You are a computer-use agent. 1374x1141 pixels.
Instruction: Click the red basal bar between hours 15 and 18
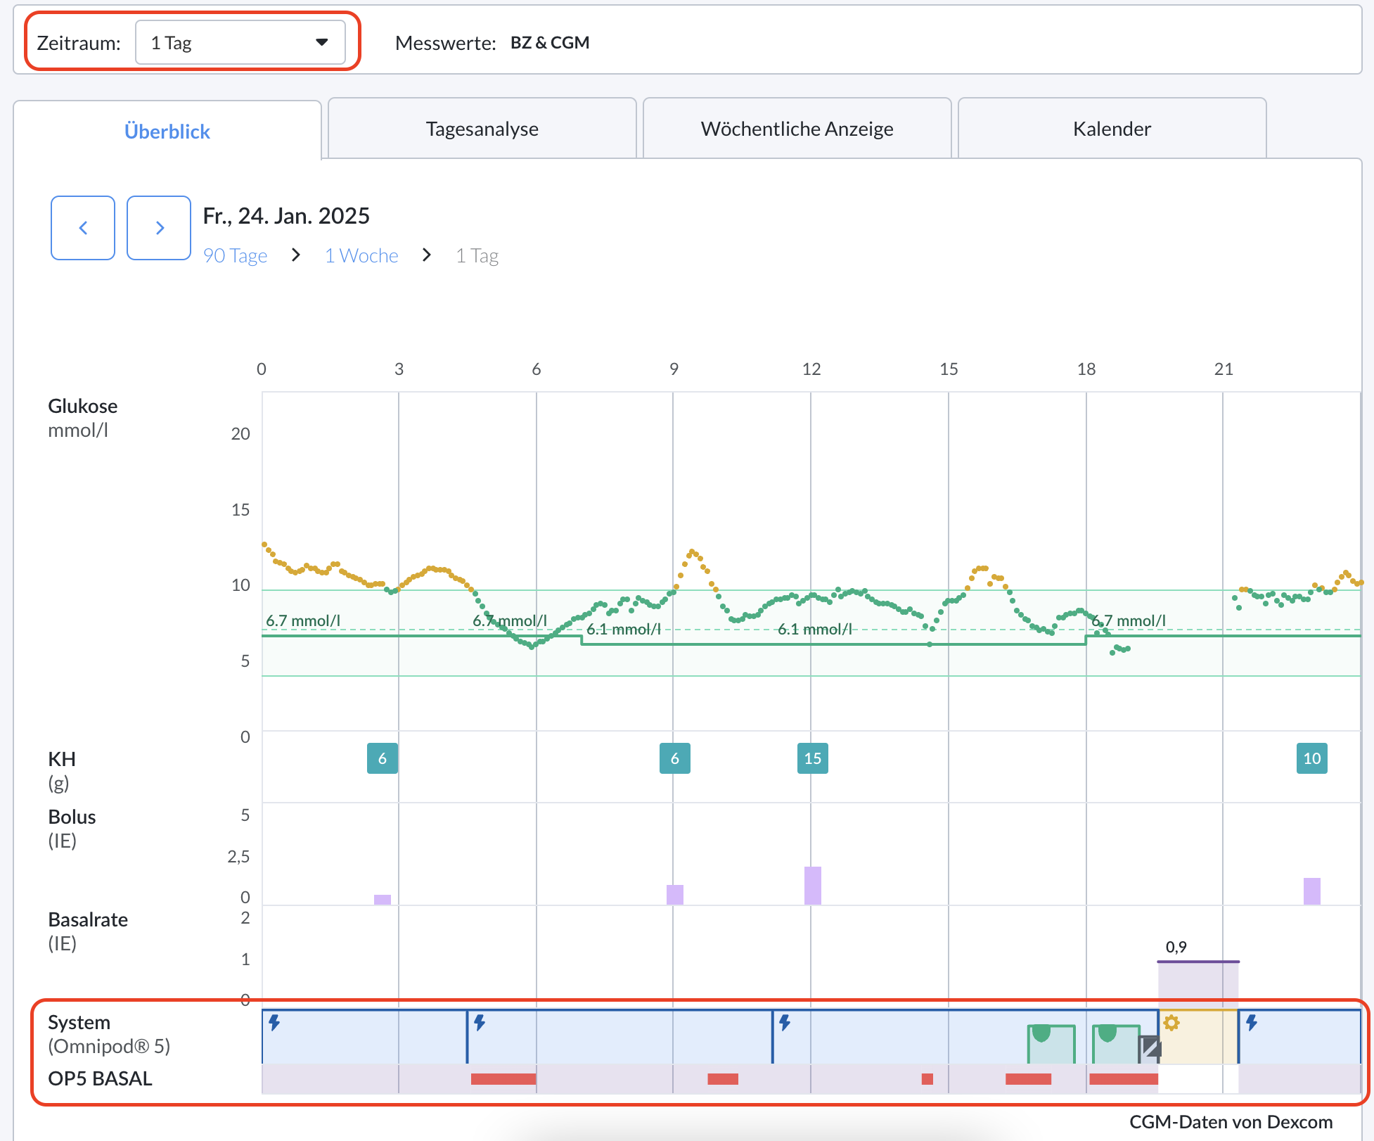coord(1028,1079)
